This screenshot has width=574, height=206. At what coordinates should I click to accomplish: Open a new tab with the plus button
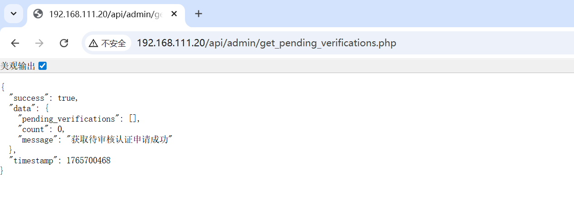click(x=198, y=14)
